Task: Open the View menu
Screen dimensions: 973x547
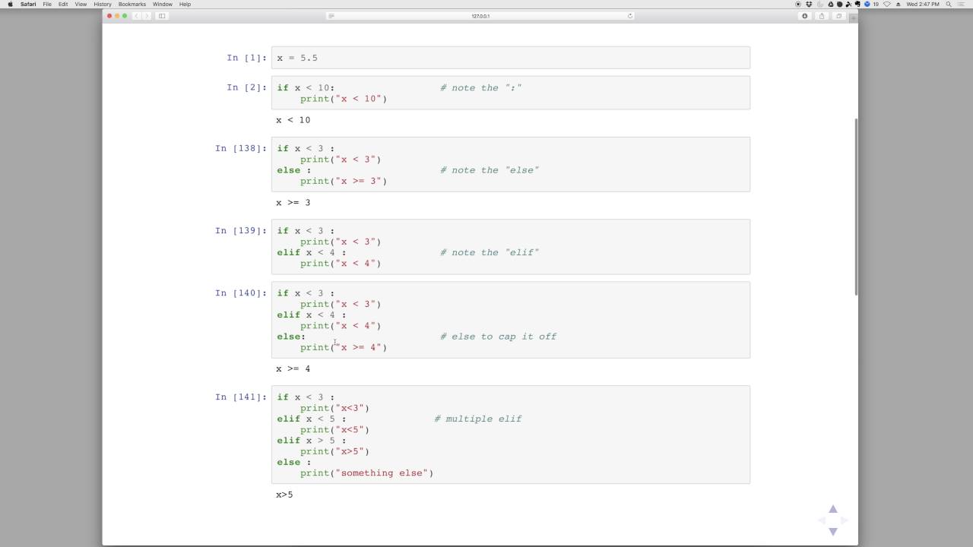Action: coord(81,4)
